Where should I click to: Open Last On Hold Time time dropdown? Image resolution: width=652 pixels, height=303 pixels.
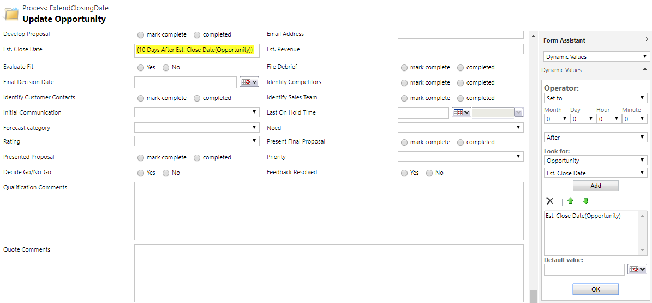coord(518,113)
